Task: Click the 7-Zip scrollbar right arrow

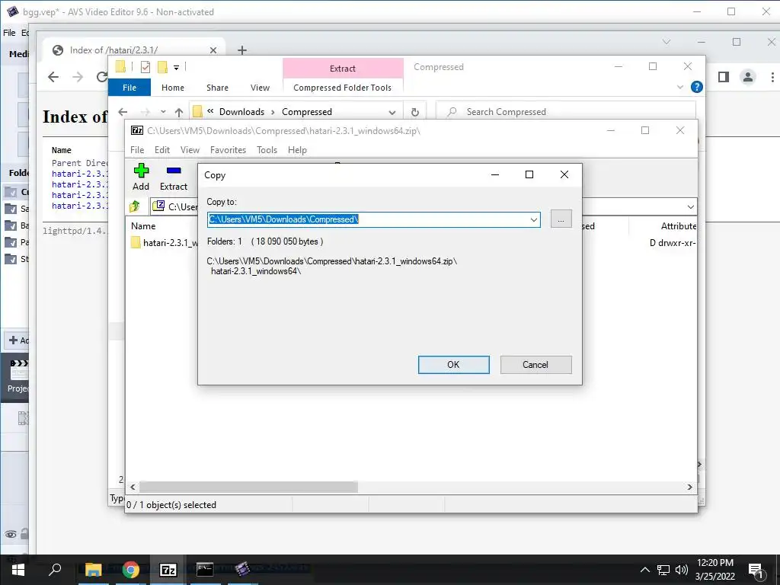Action: (x=689, y=487)
